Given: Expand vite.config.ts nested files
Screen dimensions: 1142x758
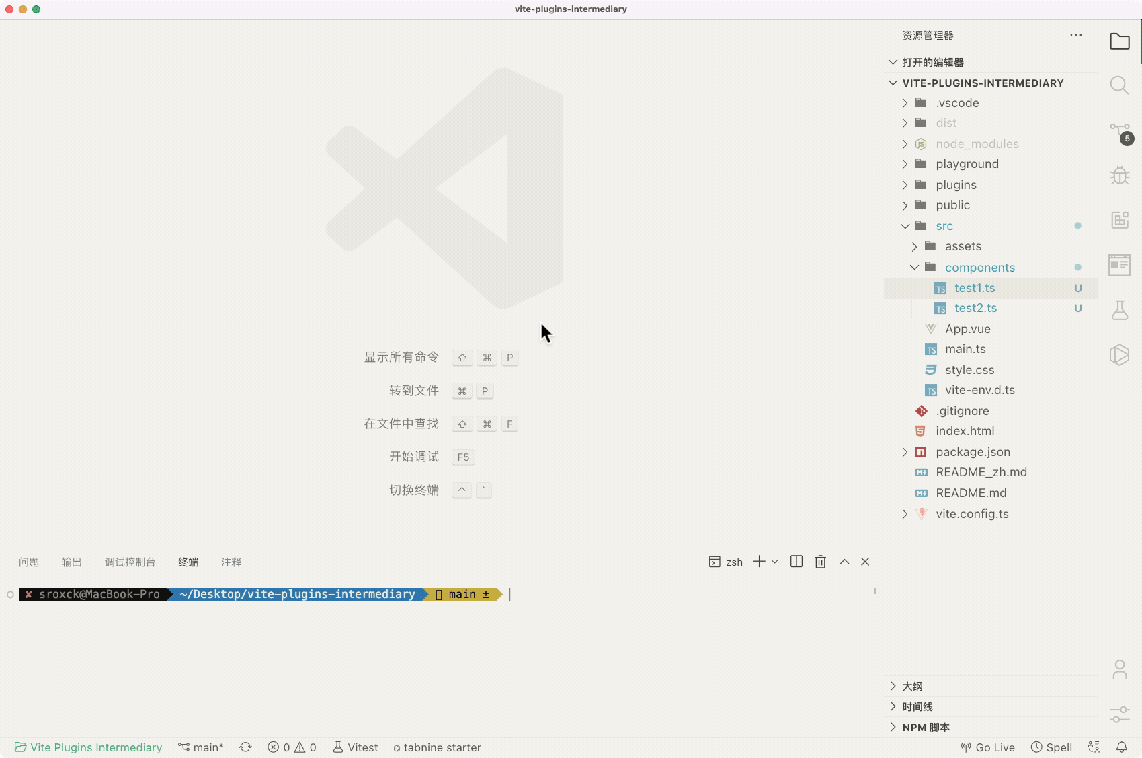Looking at the screenshot, I should click(x=905, y=514).
